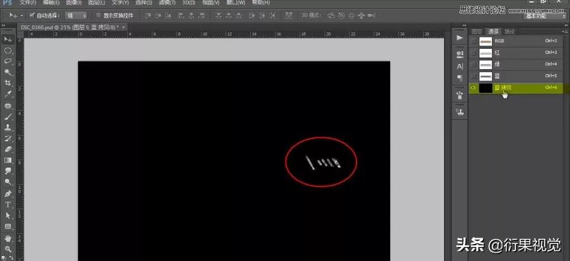Select the Eyedropper tool
570x261 pixels.
coord(8,94)
